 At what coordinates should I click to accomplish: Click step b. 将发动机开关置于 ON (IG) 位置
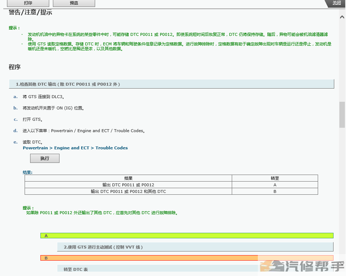click(x=53, y=108)
